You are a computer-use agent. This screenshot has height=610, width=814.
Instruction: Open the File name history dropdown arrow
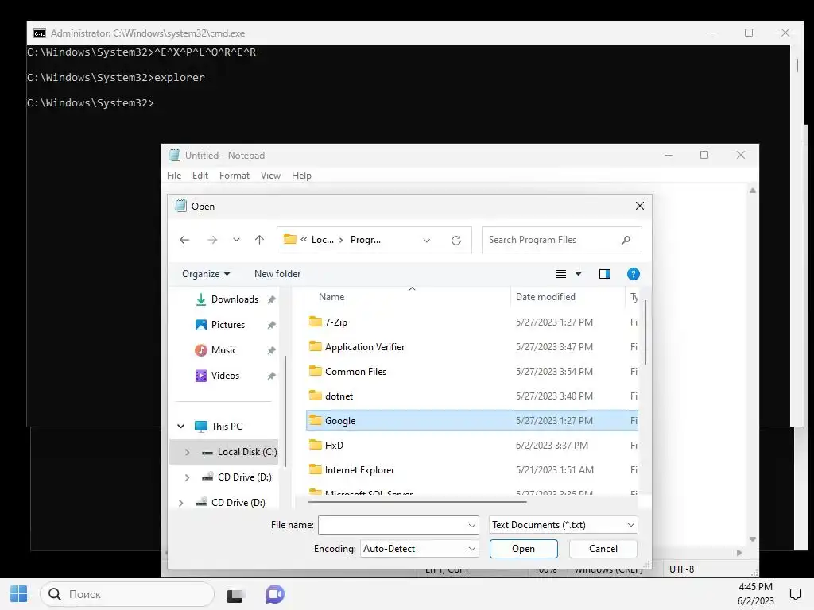pos(472,526)
